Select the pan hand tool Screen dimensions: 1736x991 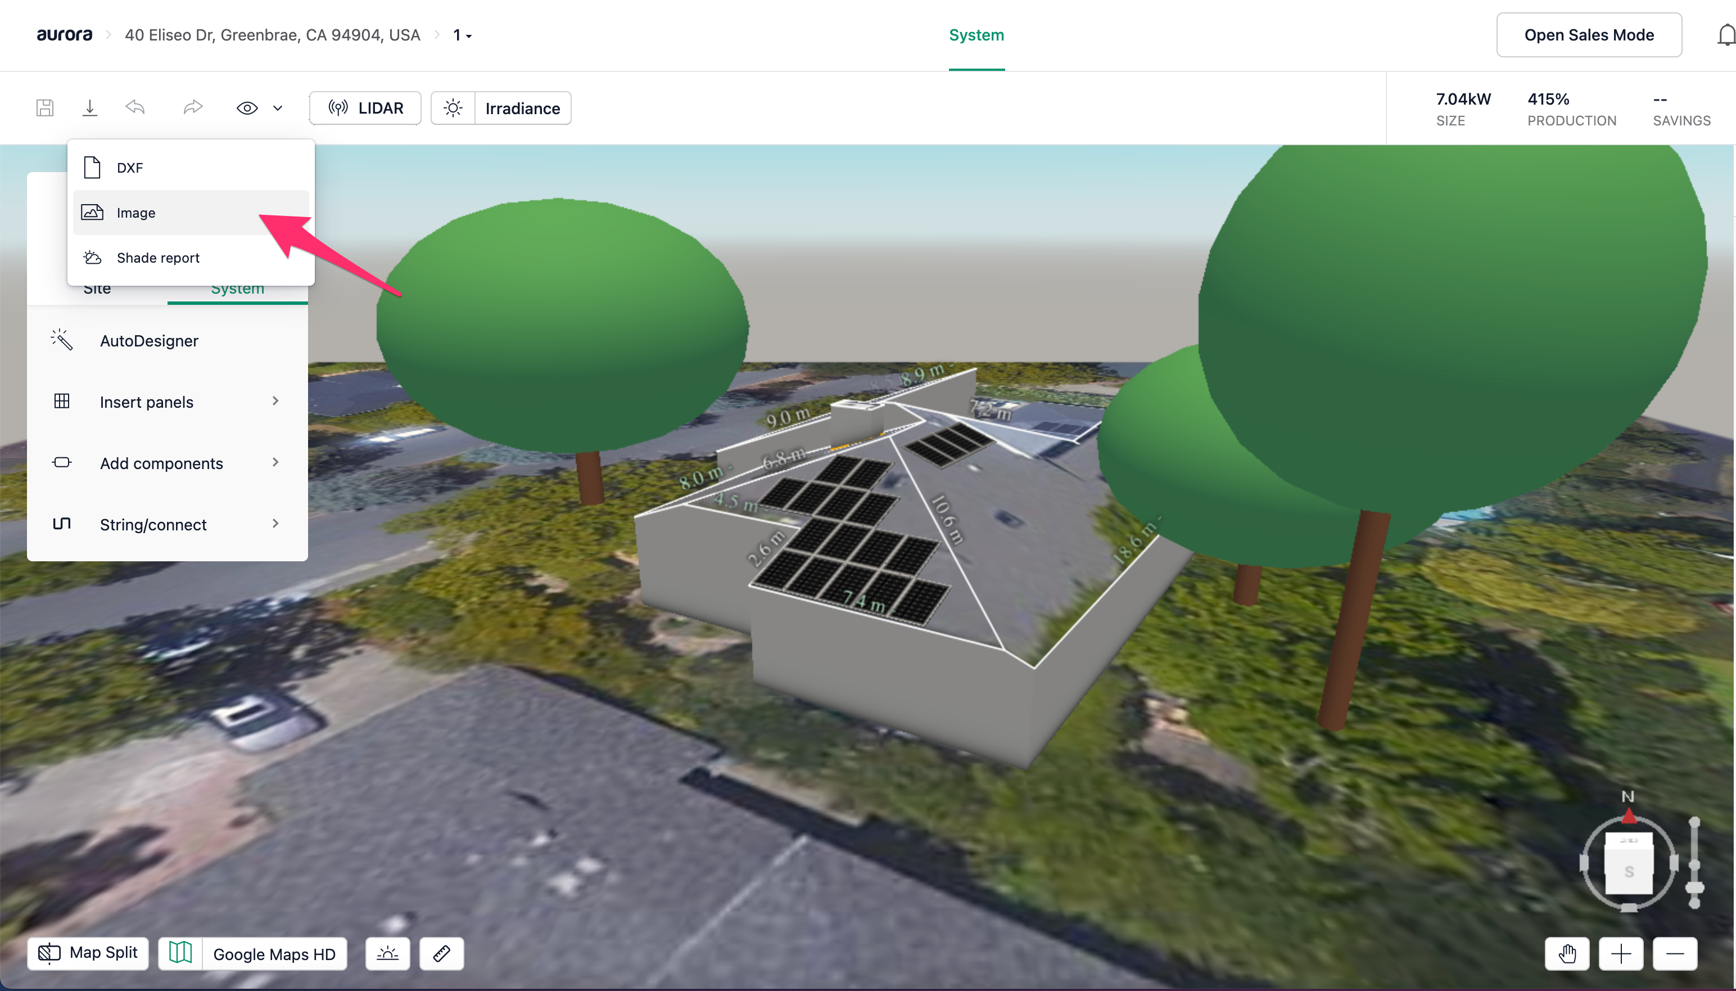coord(1567,953)
